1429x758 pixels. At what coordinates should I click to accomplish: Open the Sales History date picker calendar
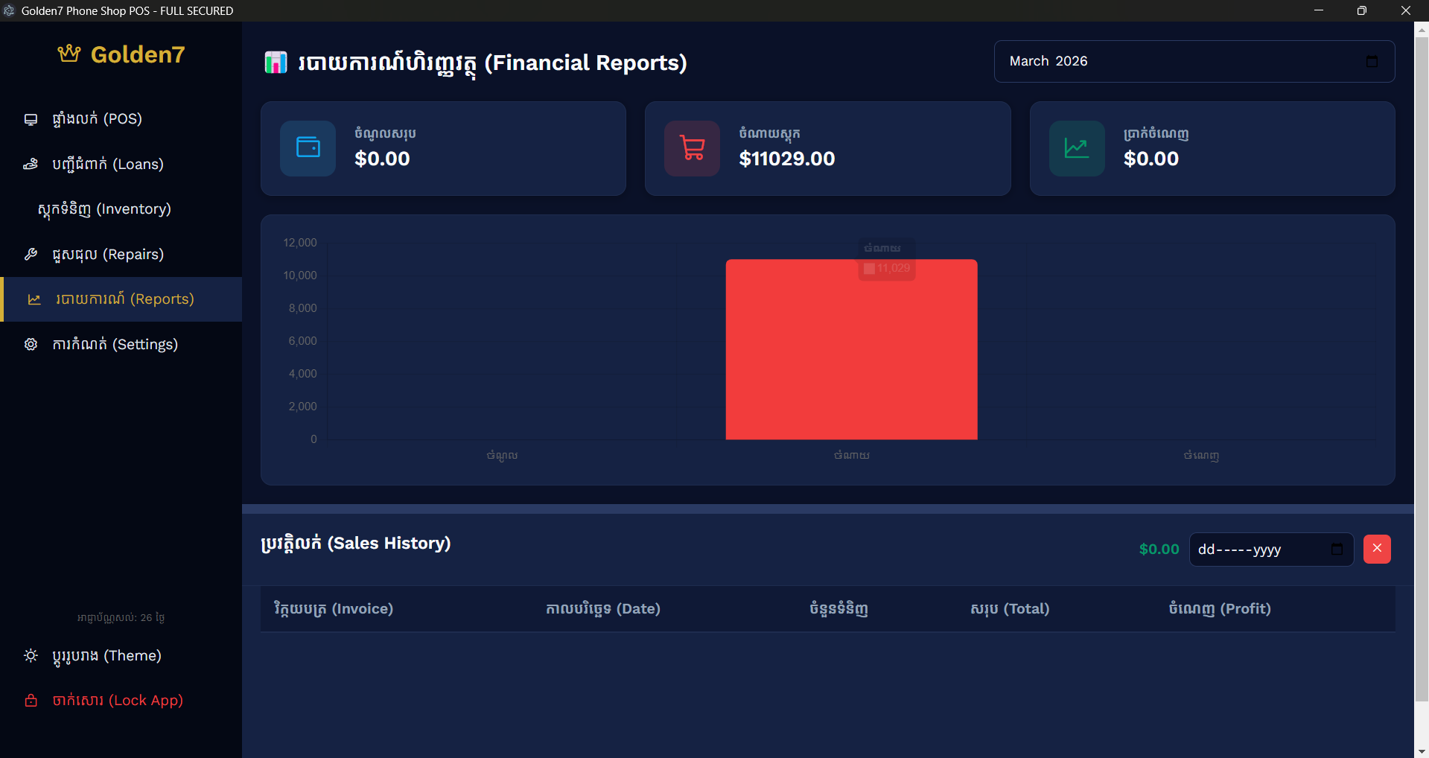(1337, 550)
